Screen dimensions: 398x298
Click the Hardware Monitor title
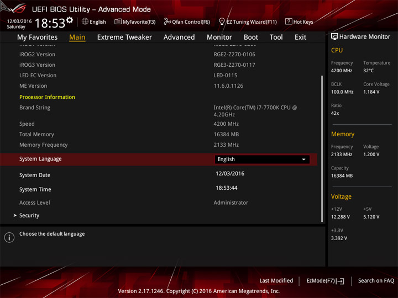(364, 37)
